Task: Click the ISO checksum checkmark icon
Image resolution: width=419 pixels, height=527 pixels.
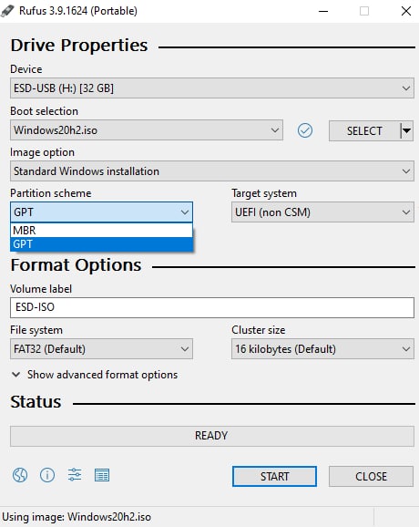Action: click(305, 130)
